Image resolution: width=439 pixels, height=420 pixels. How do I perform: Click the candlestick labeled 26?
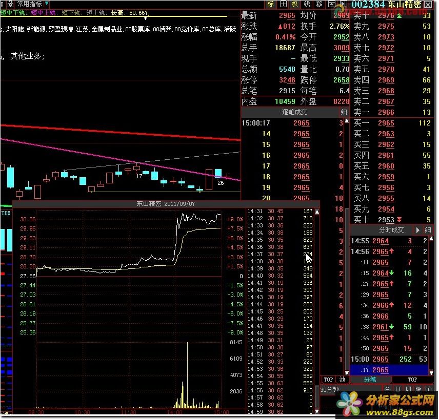click(218, 173)
